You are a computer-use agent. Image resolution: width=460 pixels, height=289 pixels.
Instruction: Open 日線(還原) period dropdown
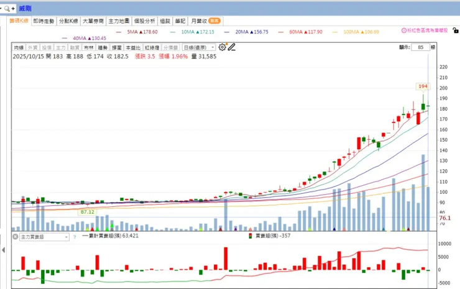(x=199, y=47)
